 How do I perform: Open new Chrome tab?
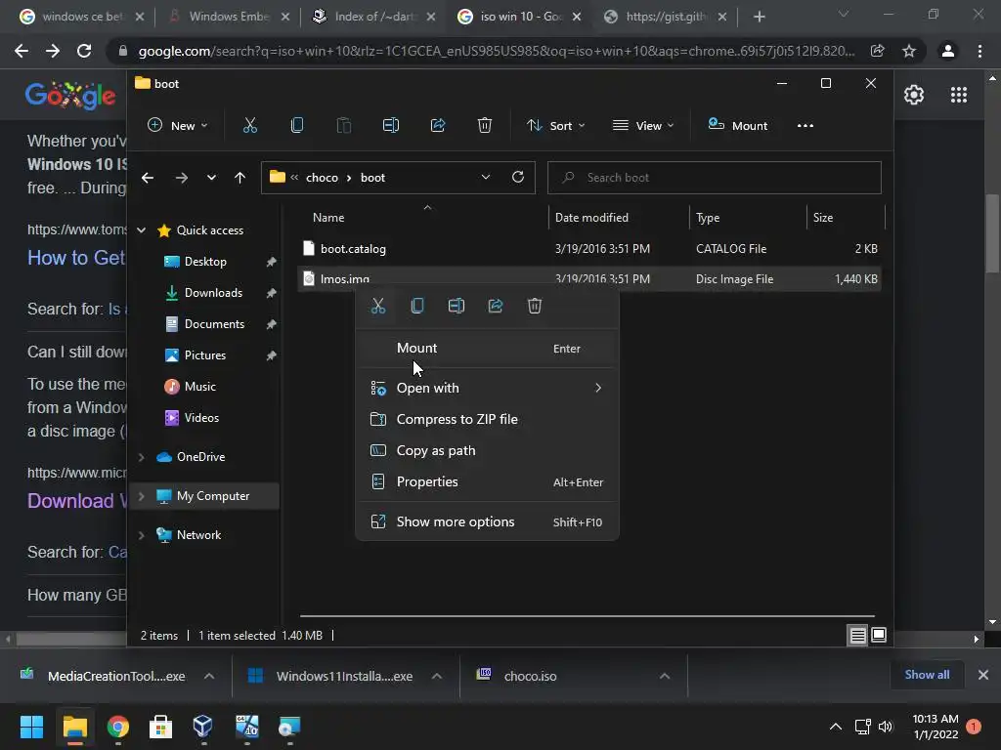[x=759, y=17]
